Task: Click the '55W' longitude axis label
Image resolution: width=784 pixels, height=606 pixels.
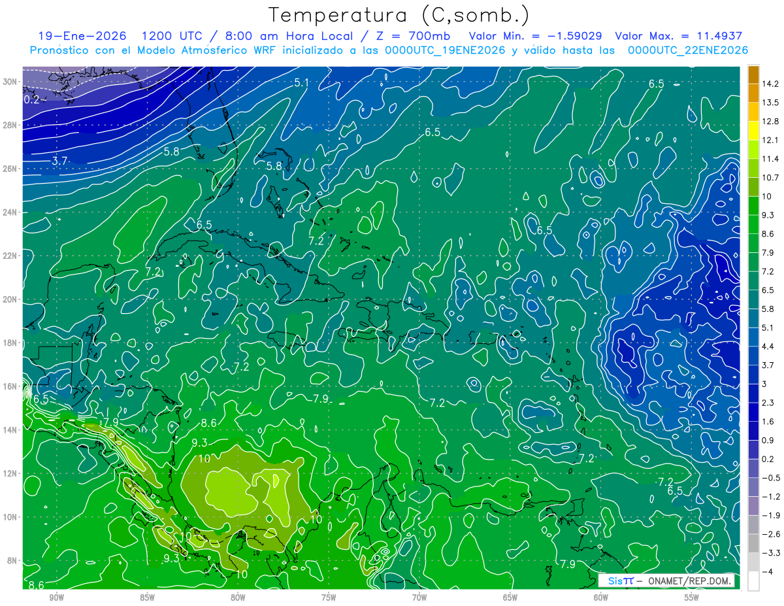Action: (692, 598)
